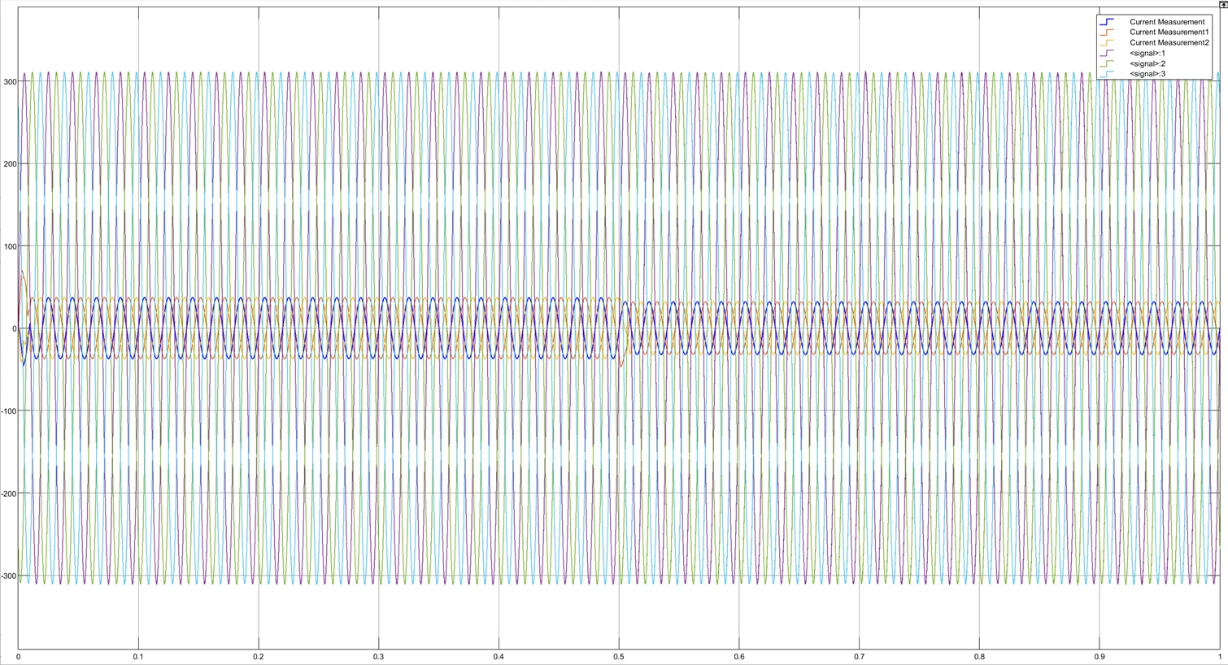Click orange-red line marker for Current Measurement1
Viewport: 1228px width, 665px height.
(1107, 32)
